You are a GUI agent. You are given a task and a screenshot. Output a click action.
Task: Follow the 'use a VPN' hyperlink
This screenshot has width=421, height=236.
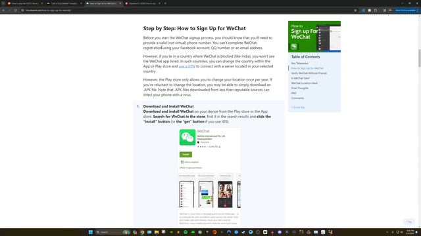click(187, 66)
